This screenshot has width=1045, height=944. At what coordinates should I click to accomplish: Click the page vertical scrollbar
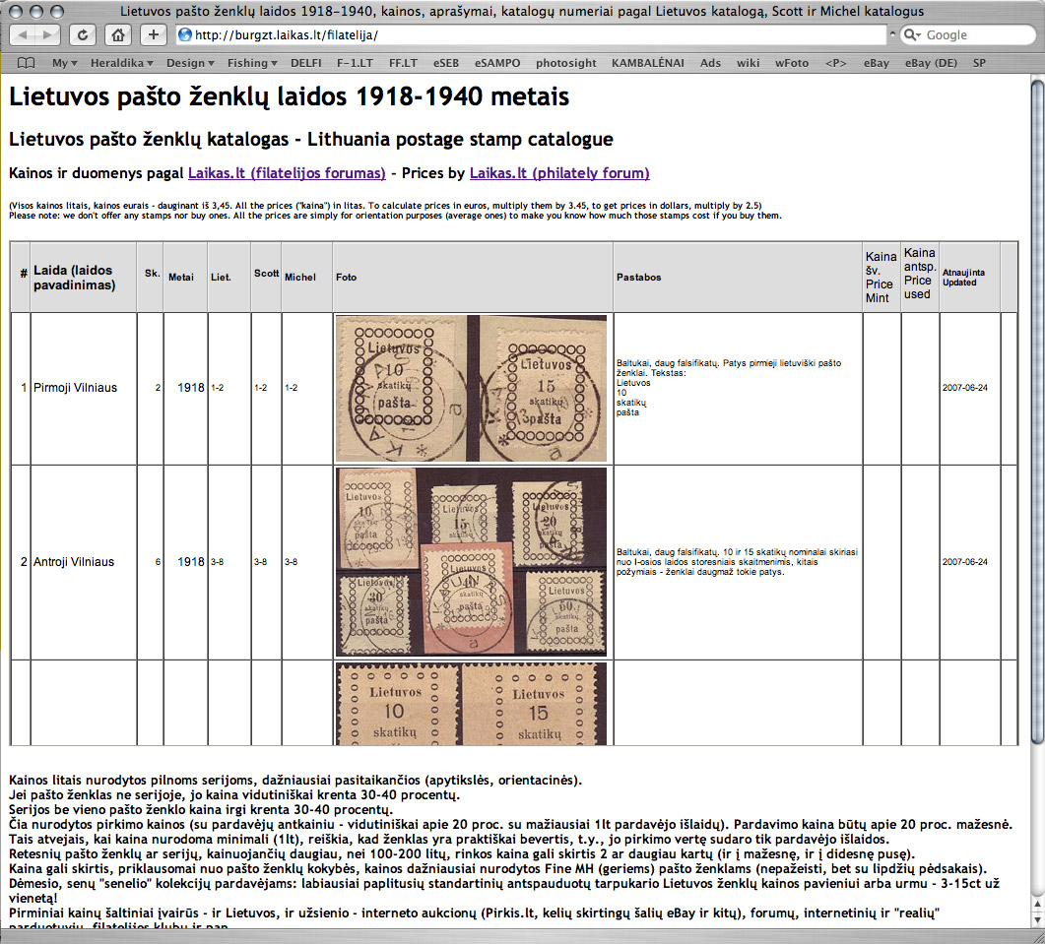pyautogui.click(x=1036, y=492)
